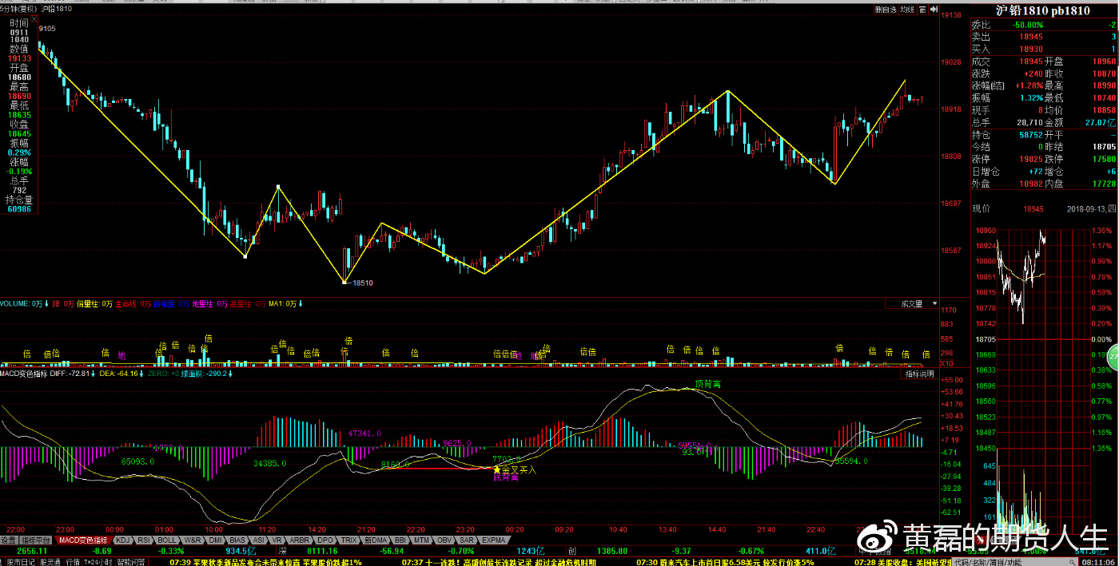Click the 底背离 label on MACD chart
This screenshot has height=566, width=1119.
click(x=507, y=479)
